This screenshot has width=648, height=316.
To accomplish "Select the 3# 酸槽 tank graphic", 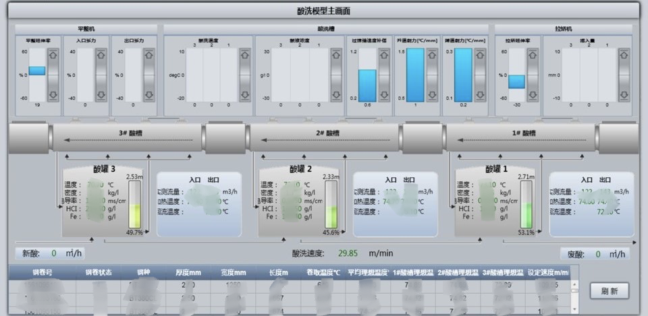I will 128,138.
